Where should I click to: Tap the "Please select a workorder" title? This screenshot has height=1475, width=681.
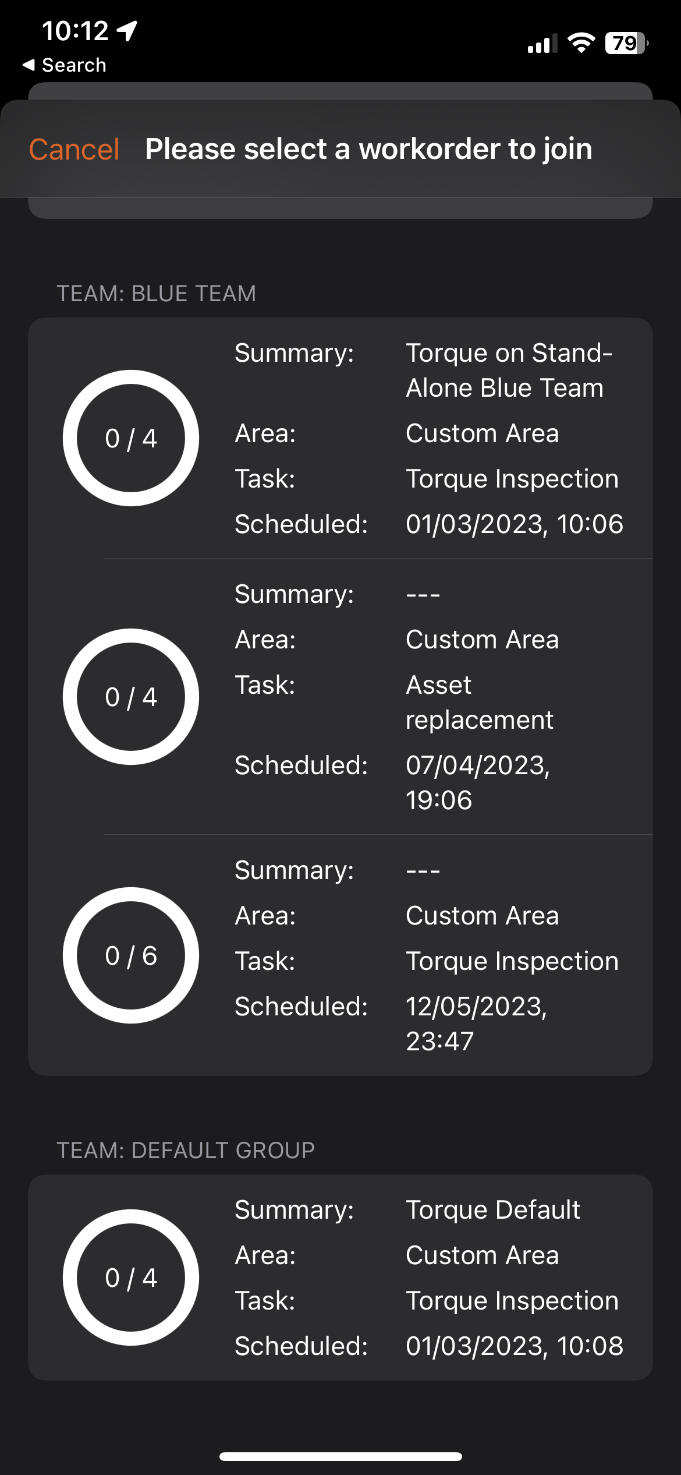point(368,149)
